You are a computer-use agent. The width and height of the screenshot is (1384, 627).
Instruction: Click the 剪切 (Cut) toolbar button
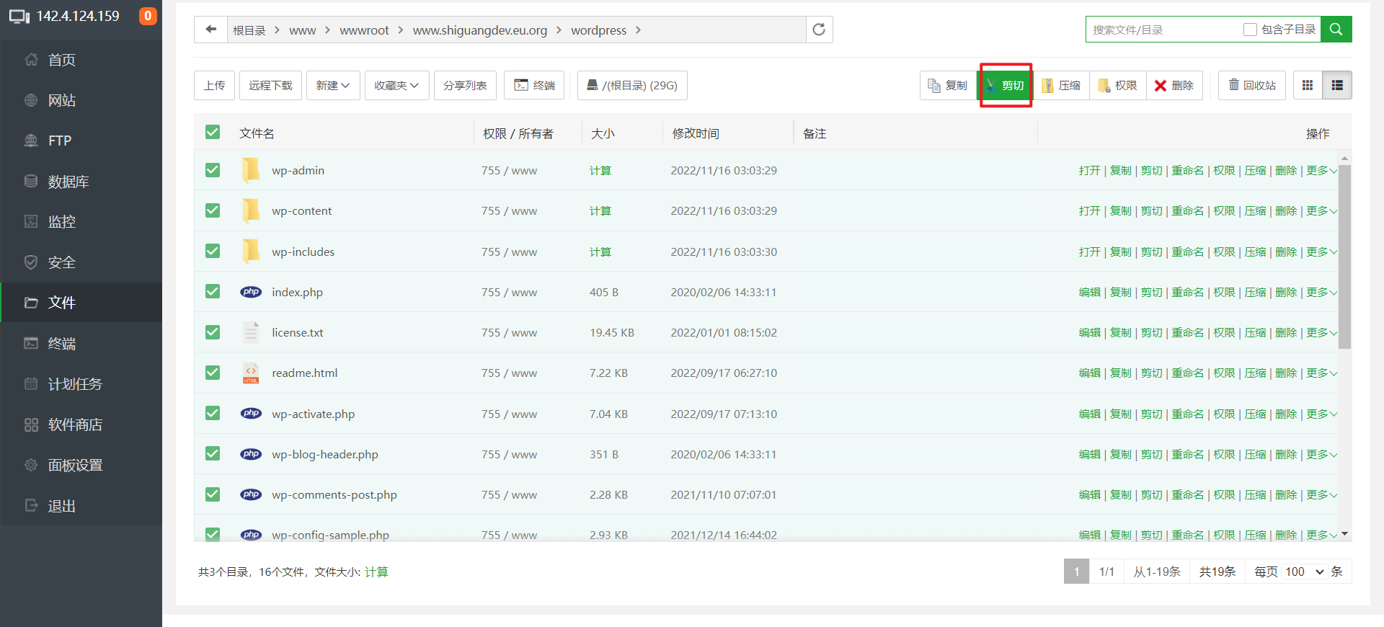1006,85
